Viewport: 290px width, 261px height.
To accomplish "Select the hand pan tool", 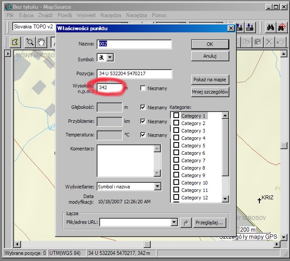I will 41,42.
